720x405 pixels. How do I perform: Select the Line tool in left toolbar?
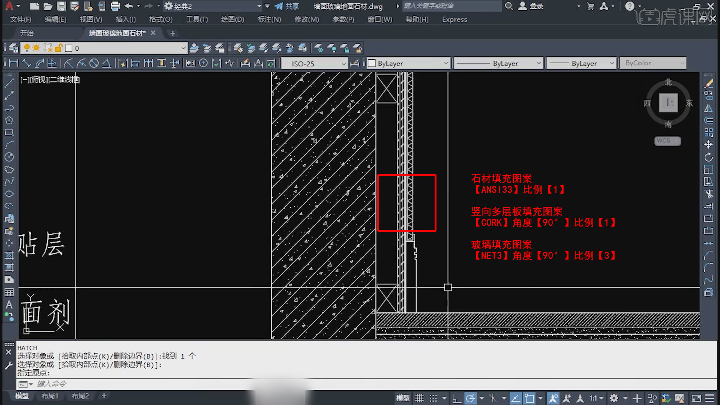[9, 83]
